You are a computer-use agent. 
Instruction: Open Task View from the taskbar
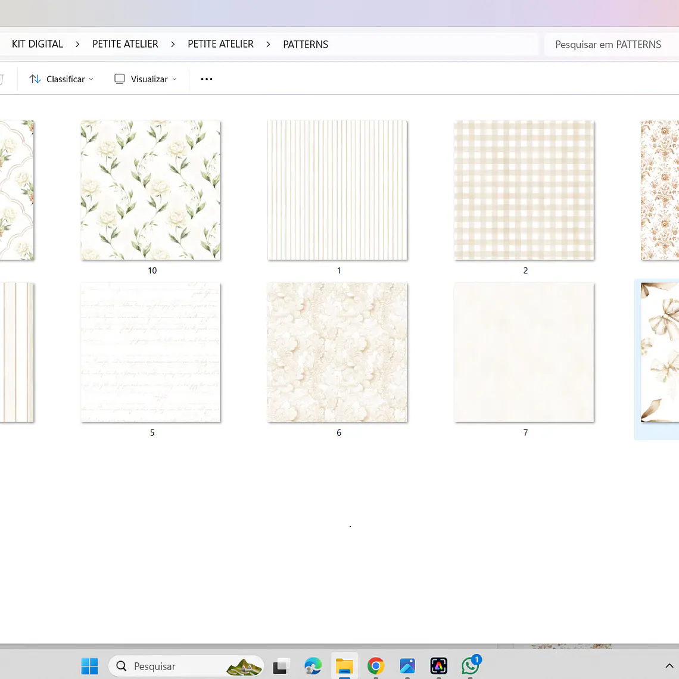281,666
